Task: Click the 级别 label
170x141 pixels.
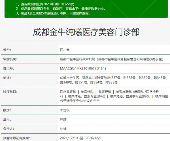Action: [7, 110]
